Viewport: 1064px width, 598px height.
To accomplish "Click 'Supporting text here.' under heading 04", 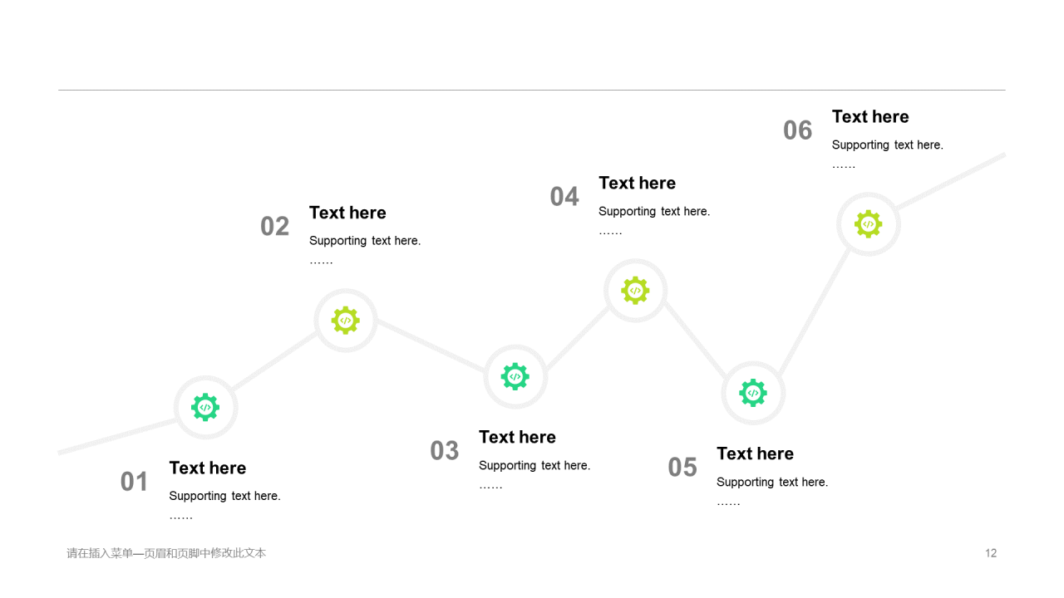I will 654,211.
